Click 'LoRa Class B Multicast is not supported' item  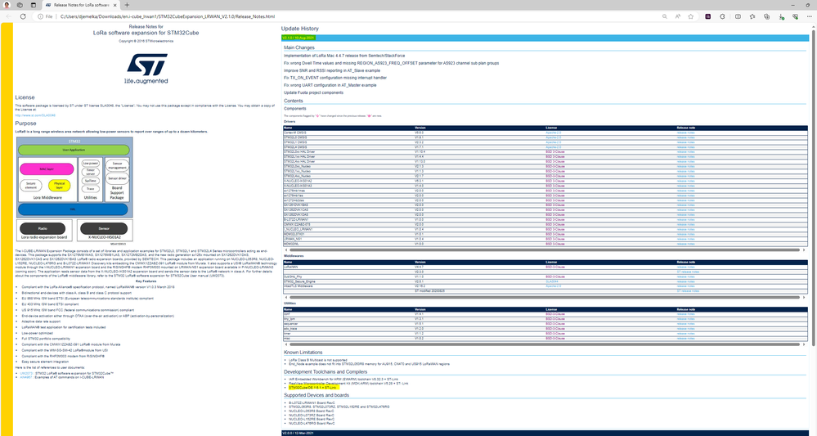coord(318,360)
